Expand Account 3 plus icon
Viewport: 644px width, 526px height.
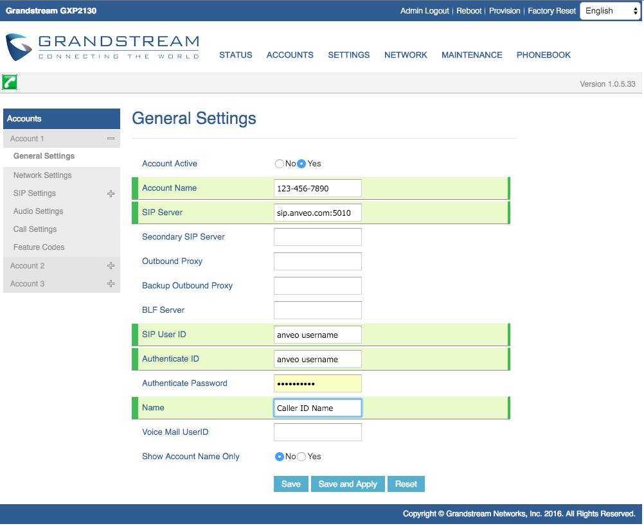pyautogui.click(x=111, y=284)
